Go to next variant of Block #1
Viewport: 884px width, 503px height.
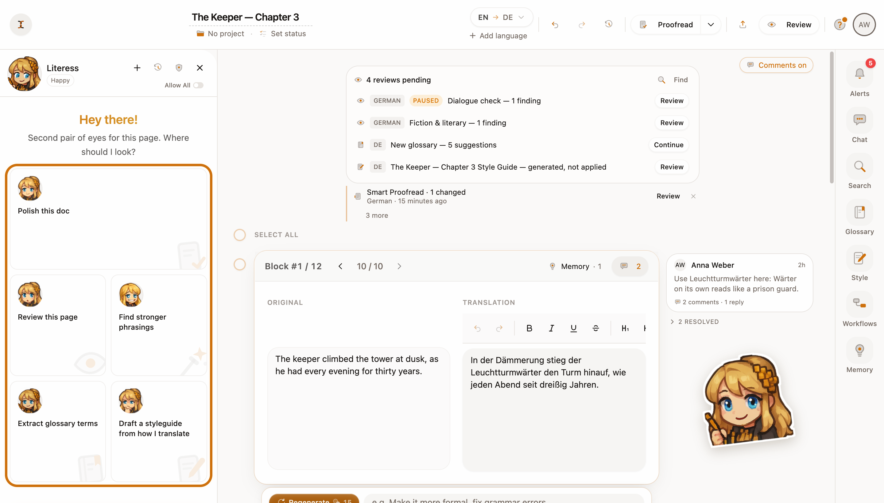pyautogui.click(x=399, y=266)
